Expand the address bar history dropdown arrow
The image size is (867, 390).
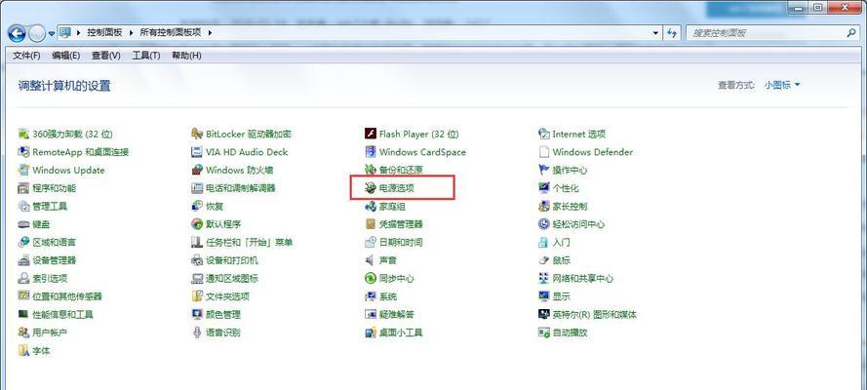pos(655,33)
